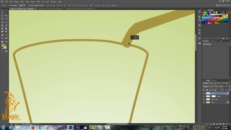Select the Horizontal Type tool

click(x=6, y=35)
